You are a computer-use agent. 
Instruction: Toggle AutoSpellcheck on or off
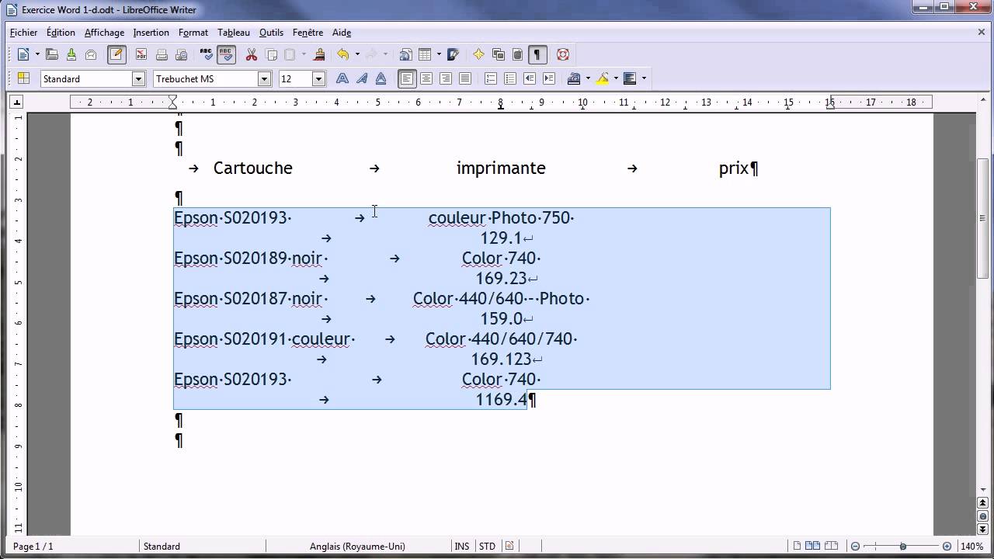(226, 54)
